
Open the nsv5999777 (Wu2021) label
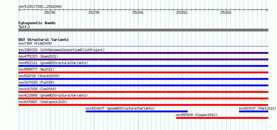36,69
